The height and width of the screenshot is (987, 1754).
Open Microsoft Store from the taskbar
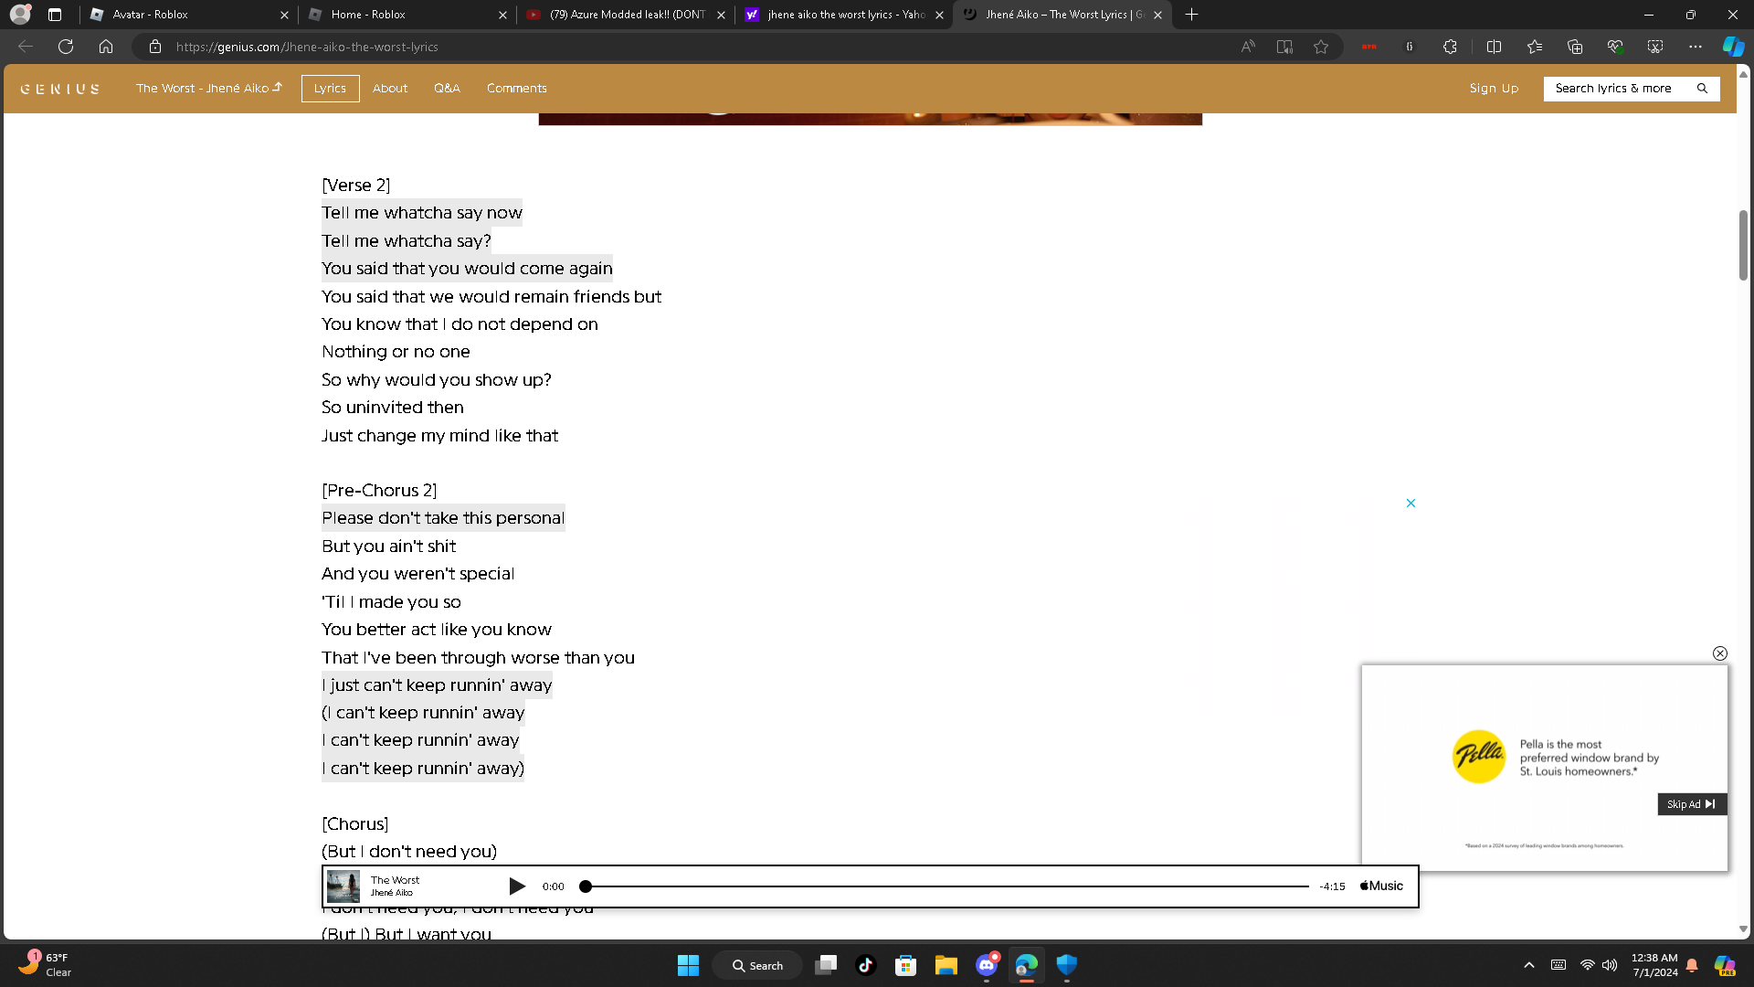click(906, 965)
